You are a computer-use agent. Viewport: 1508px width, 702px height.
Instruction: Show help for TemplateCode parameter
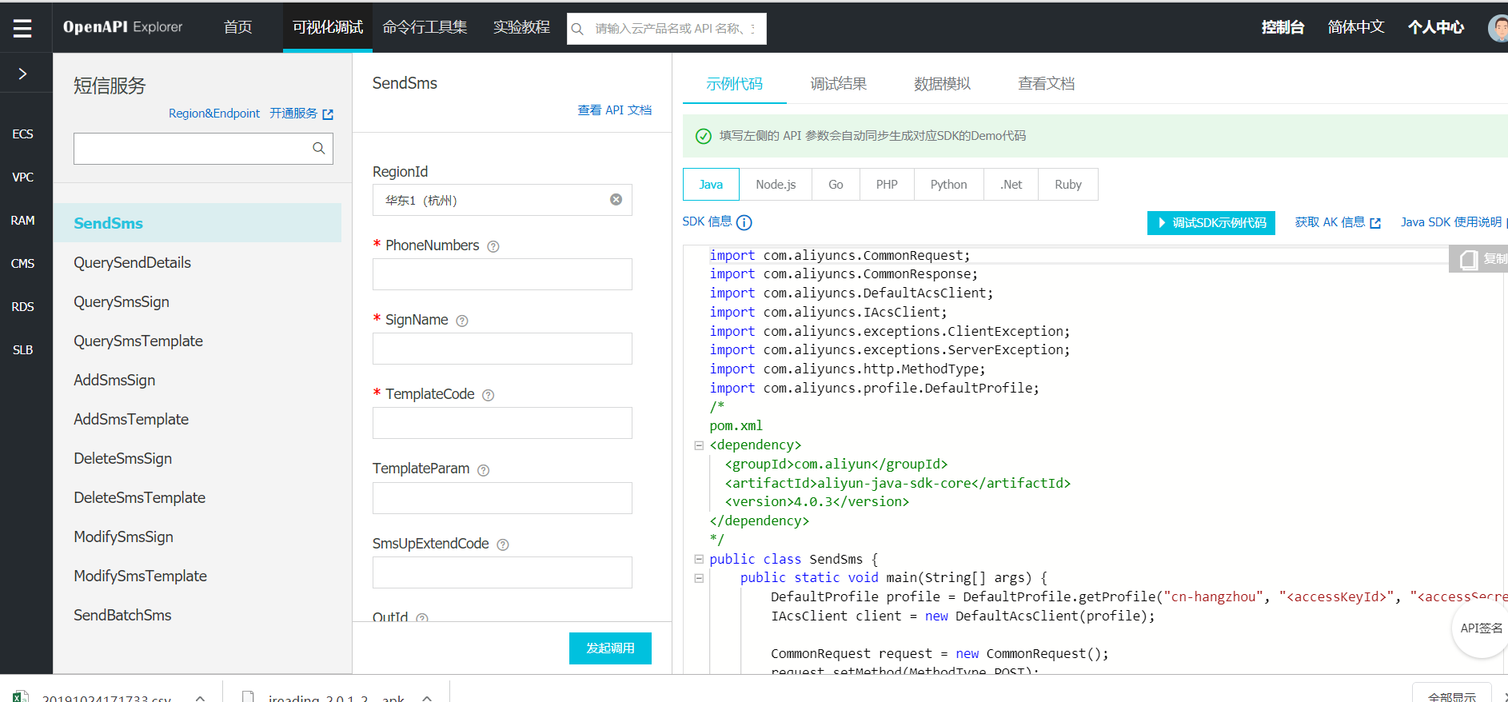click(x=489, y=395)
